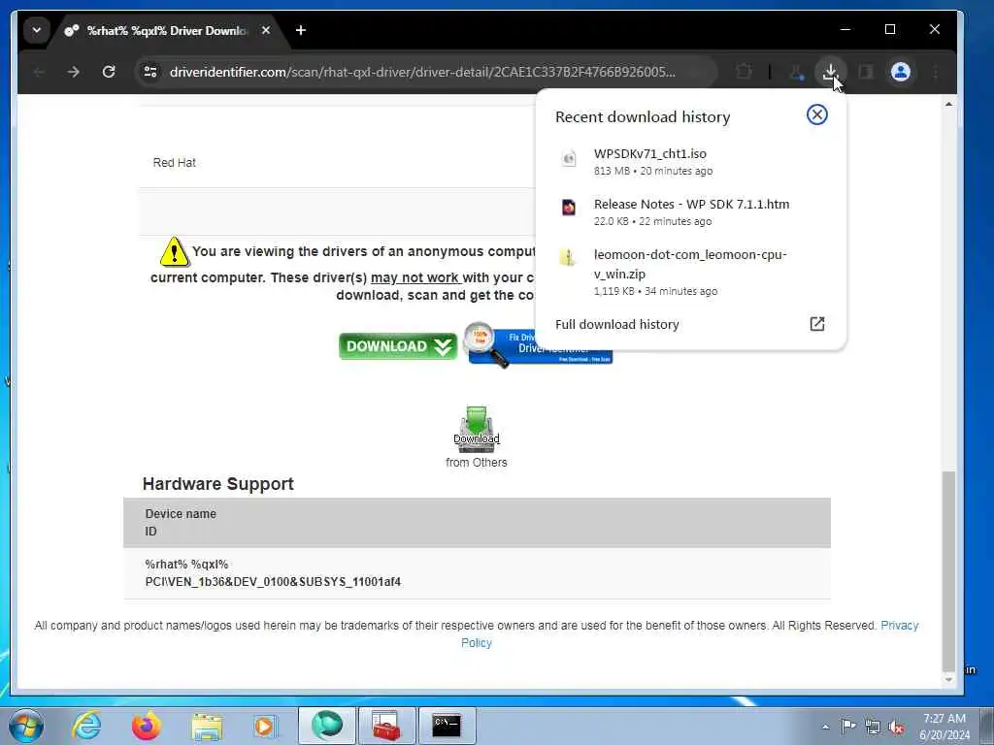Click the Fix Drivers DriverIdentifier banner

(x=538, y=346)
